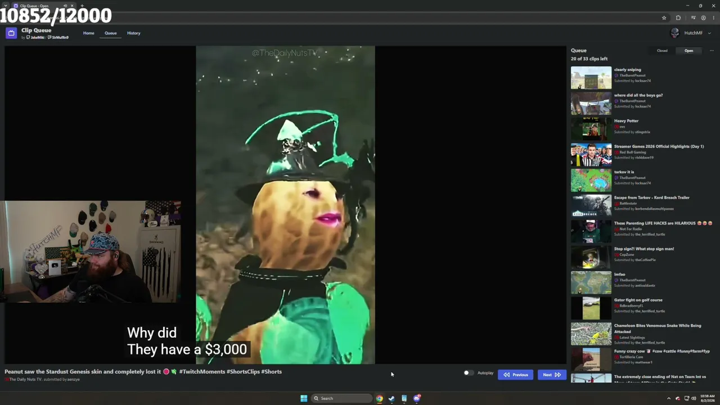Click the 'Battlestate' channel name
Image resolution: width=720 pixels, height=405 pixels.
(x=628, y=203)
